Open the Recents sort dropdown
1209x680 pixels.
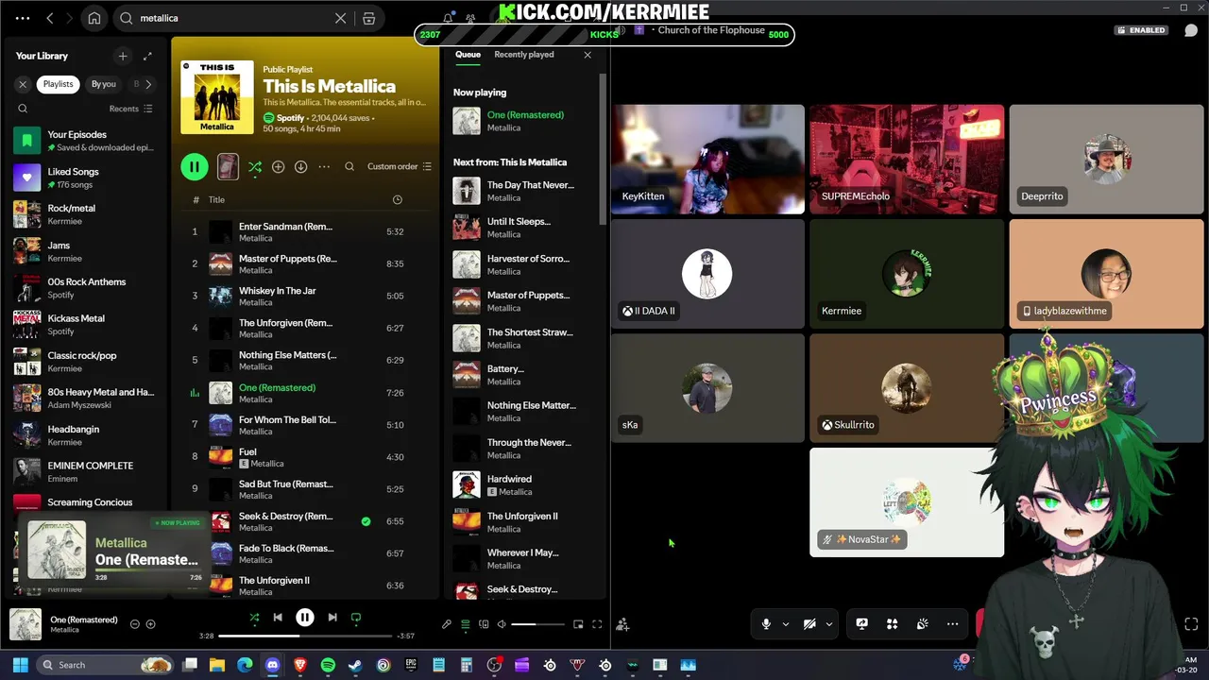tap(130, 109)
